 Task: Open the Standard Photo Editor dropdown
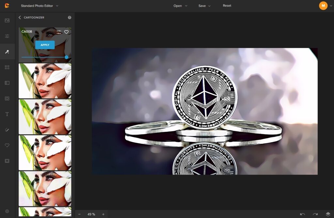39,6
